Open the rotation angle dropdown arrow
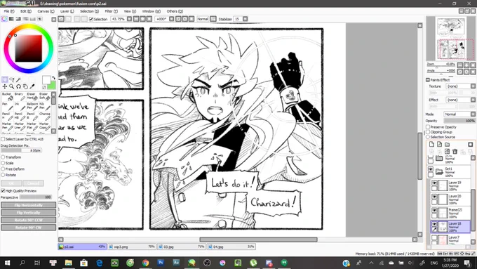 (x=172, y=19)
